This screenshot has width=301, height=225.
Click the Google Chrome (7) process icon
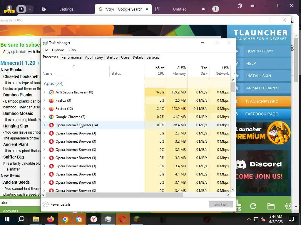(x=51, y=117)
